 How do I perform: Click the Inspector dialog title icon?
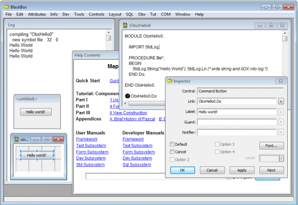(170, 81)
